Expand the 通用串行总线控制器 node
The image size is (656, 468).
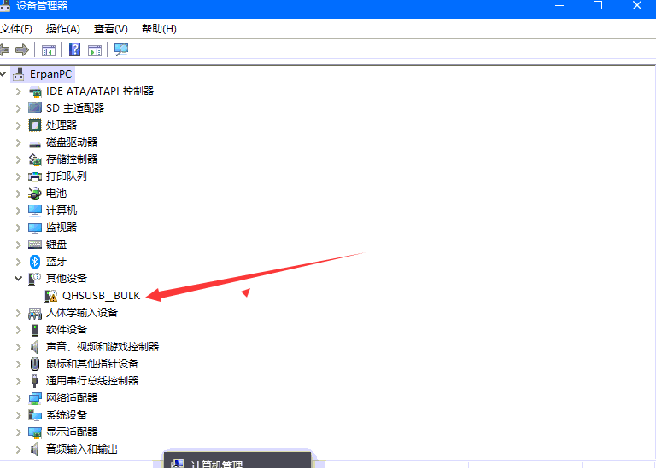pos(19,381)
